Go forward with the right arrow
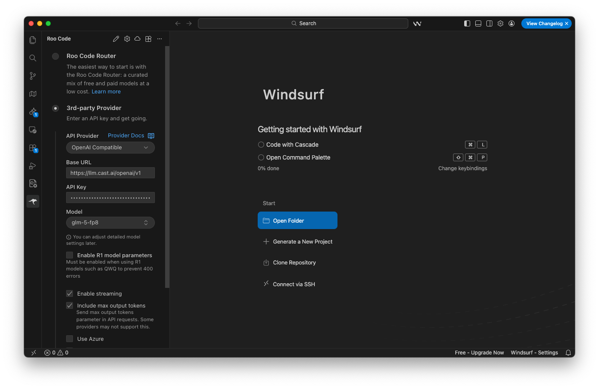This screenshot has height=389, width=599. point(189,23)
